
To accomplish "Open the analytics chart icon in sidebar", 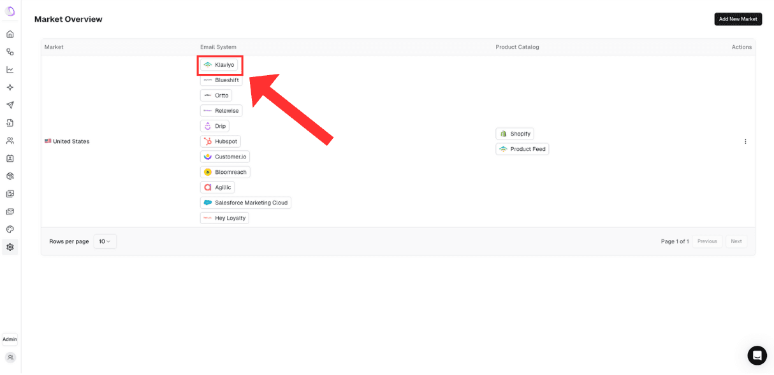I will click(10, 69).
